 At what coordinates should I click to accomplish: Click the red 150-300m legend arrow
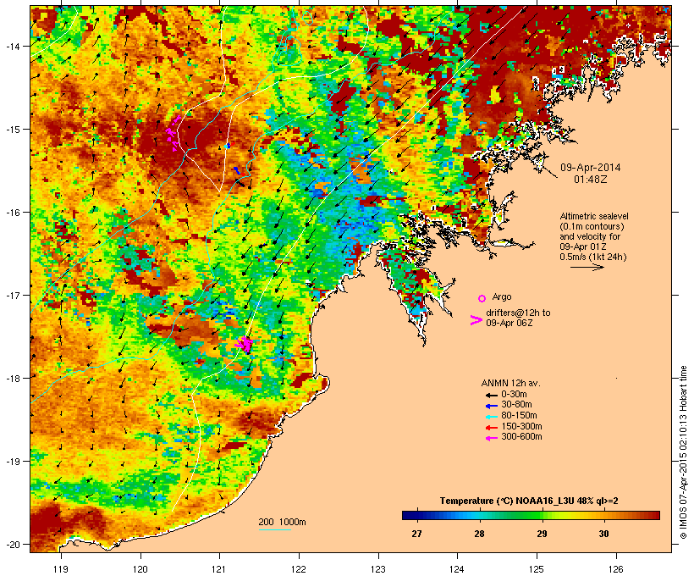point(491,427)
